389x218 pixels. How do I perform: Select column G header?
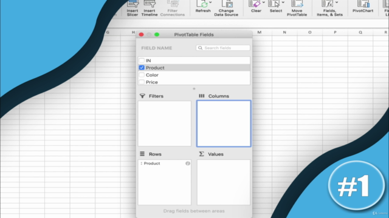point(108,32)
